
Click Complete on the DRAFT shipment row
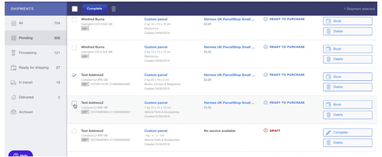click(348, 132)
